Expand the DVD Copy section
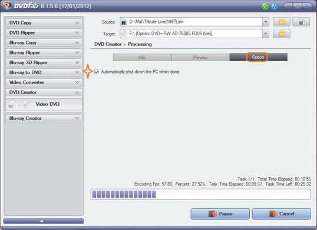317x230 pixels. click(x=44, y=23)
